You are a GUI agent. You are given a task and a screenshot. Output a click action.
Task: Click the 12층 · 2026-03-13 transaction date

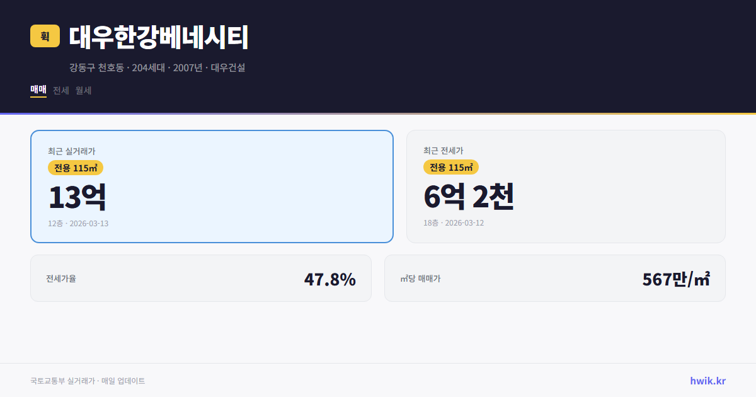(x=78, y=223)
